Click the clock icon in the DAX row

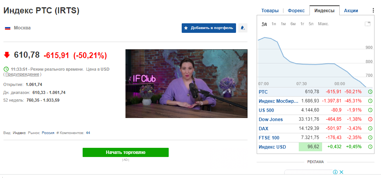[x=370, y=128]
